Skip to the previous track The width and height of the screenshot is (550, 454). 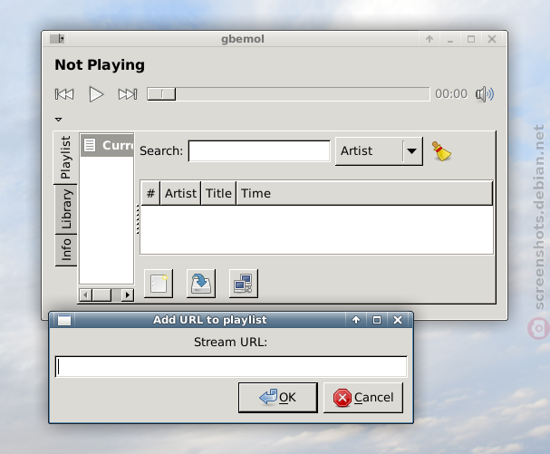click(64, 94)
